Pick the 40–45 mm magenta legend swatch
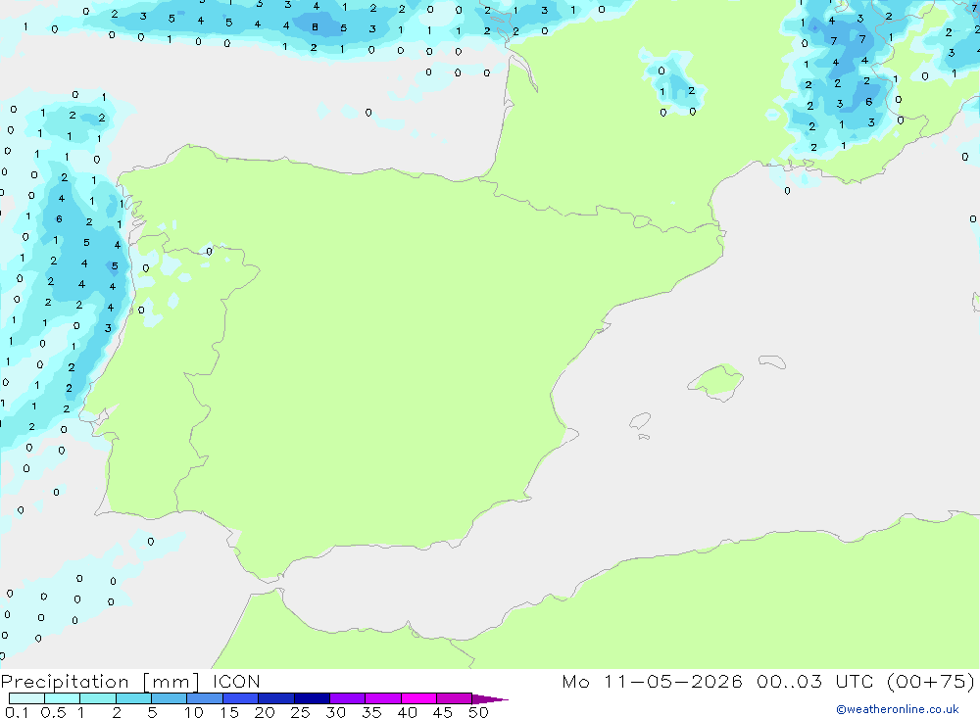This screenshot has height=718, width=980. pyautogui.click(x=418, y=698)
